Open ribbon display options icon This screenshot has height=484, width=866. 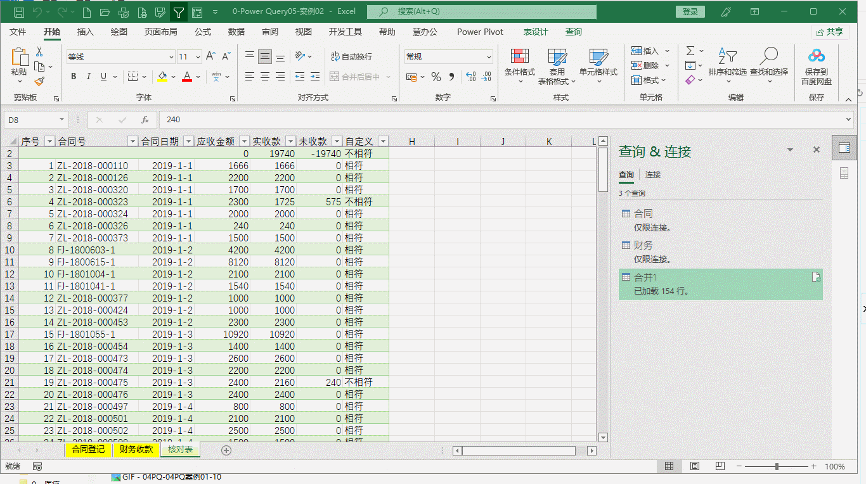click(754, 12)
